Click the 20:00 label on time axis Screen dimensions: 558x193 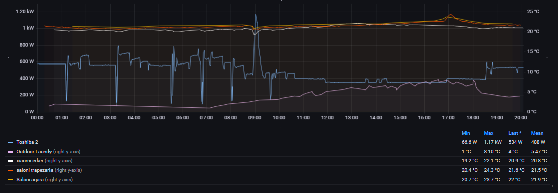click(521, 117)
